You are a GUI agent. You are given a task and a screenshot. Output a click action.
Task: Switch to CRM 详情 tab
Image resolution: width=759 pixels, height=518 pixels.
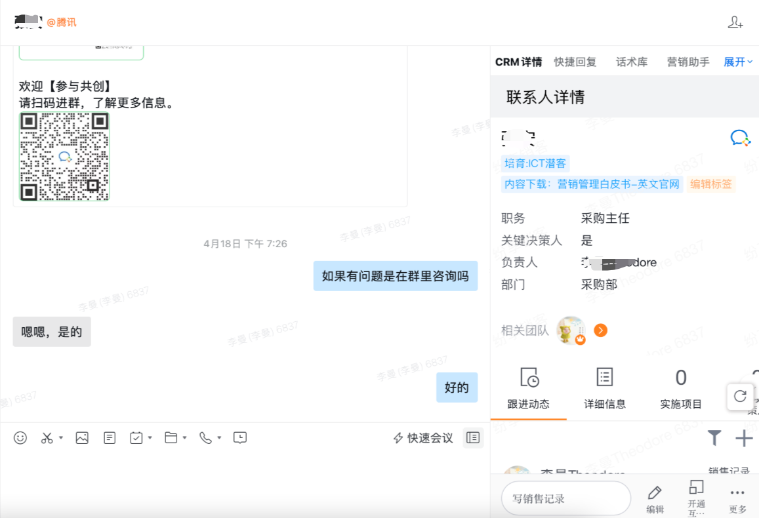click(x=518, y=62)
